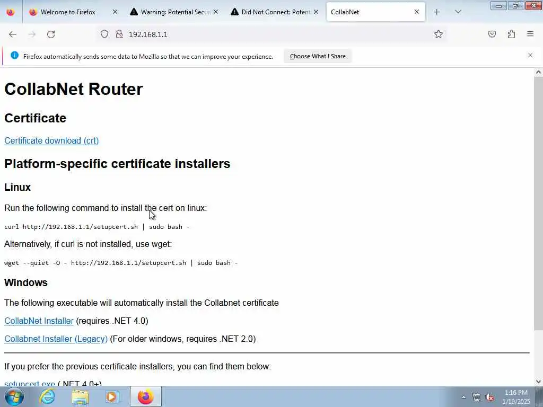Launch Internet Explorer from the taskbar
Viewport: 543px width, 407px height.
(x=47, y=396)
